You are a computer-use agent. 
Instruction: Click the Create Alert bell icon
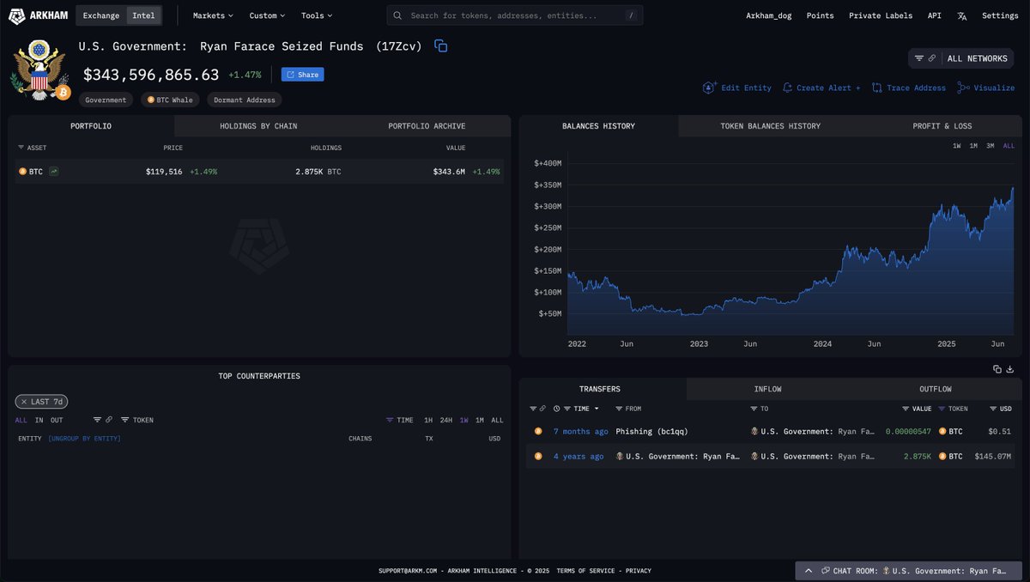787,88
